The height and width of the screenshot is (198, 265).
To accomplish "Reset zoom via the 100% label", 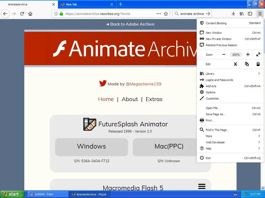I will (x=236, y=55).
